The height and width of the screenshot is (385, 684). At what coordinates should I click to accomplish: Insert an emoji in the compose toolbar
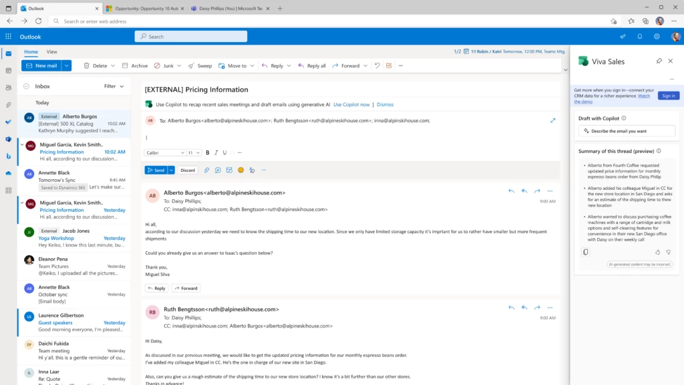[240, 170]
